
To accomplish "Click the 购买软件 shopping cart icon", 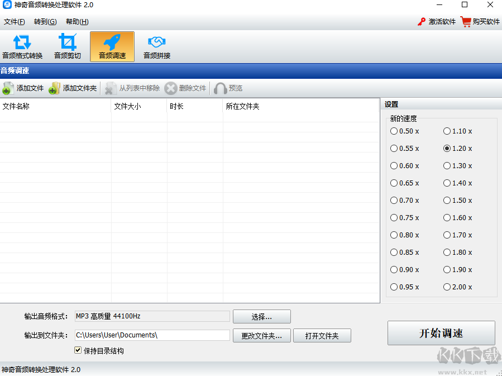I will tap(466, 22).
